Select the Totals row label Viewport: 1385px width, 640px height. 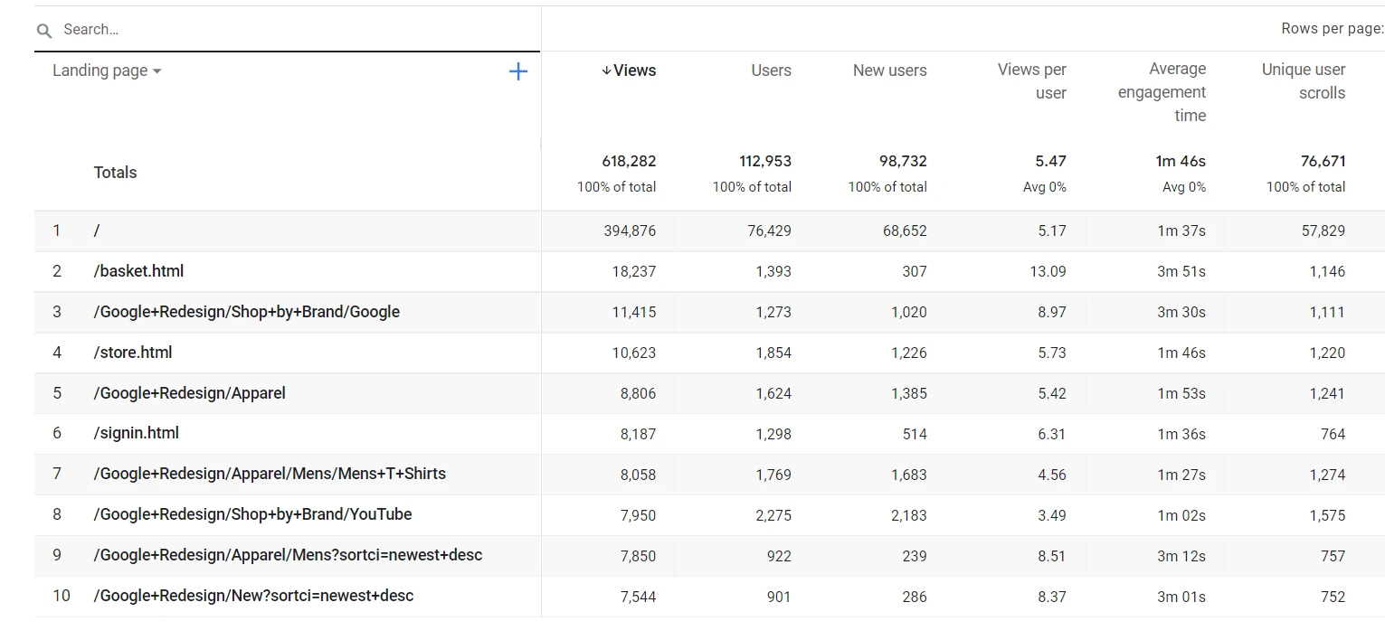click(x=115, y=173)
